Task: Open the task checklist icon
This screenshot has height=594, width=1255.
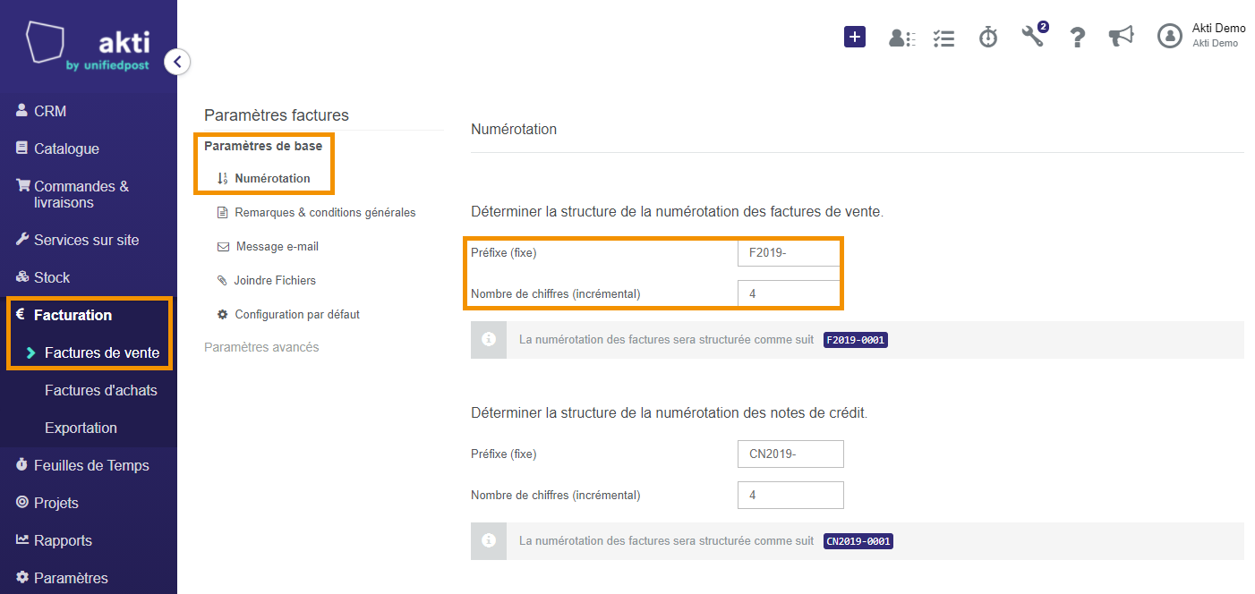Action: (943, 38)
